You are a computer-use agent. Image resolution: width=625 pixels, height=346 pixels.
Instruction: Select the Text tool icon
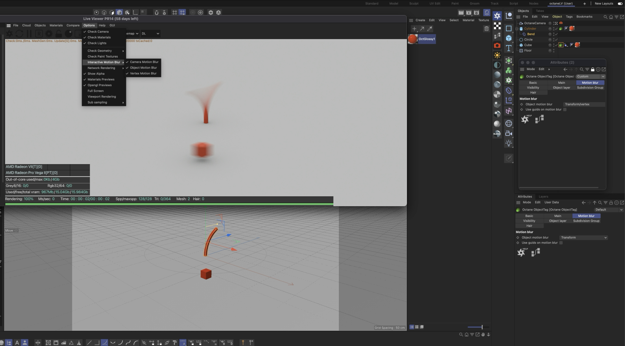[x=509, y=48]
